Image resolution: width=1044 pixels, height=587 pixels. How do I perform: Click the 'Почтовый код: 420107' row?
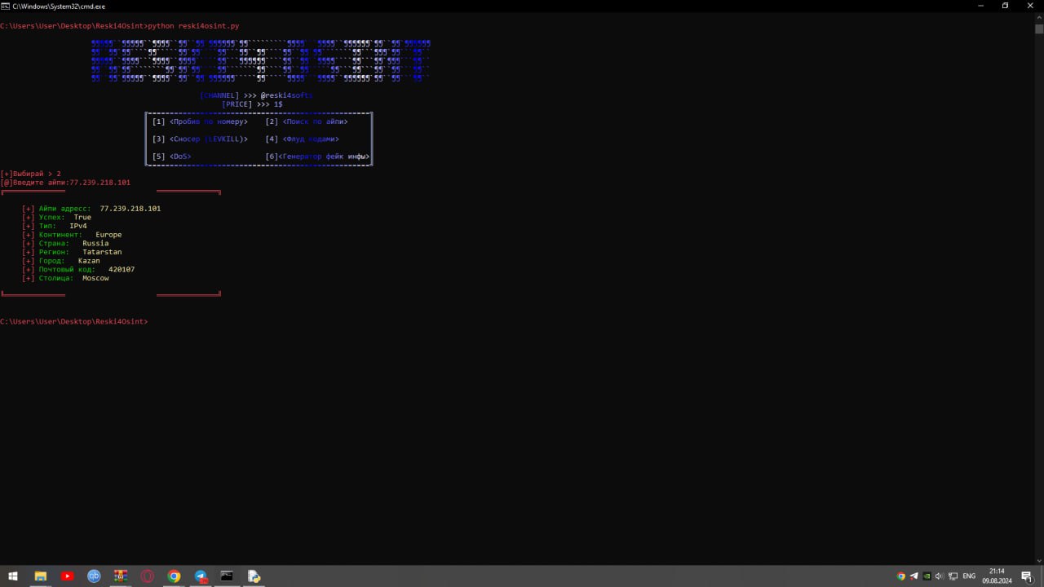coord(78,270)
